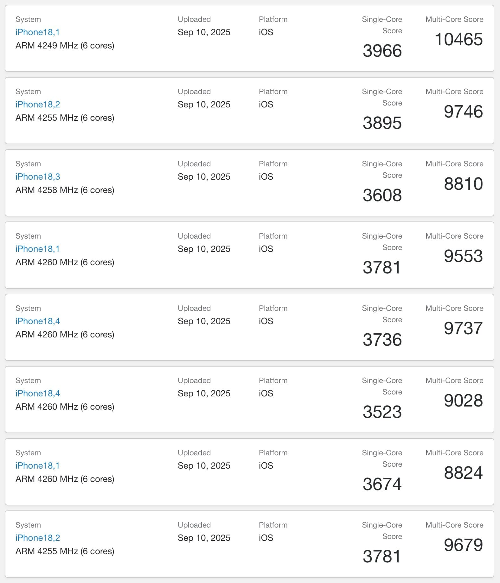Open iPhone18,1 result scoring 10465 multi-core
The width and height of the screenshot is (500, 583).
pos(37,32)
